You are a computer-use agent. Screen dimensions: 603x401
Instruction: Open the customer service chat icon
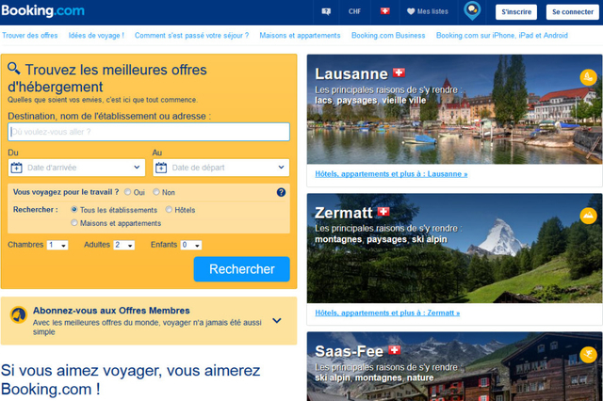pyautogui.click(x=326, y=11)
